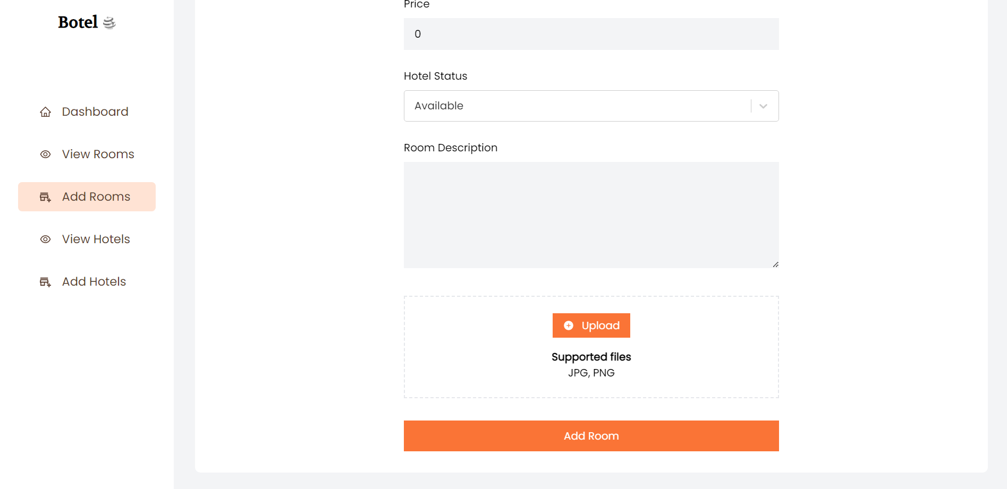This screenshot has width=1007, height=489.
Task: Click the View Hotels eye icon
Action: click(45, 239)
